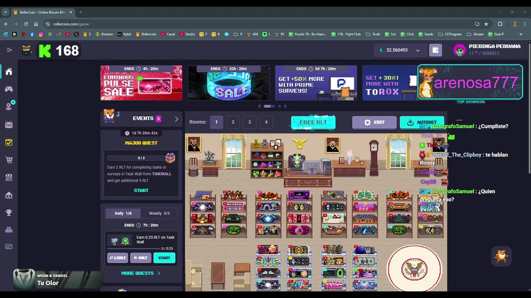The width and height of the screenshot is (531, 298).
Task: Open the Games controller sidebar icon
Action: (x=9, y=89)
